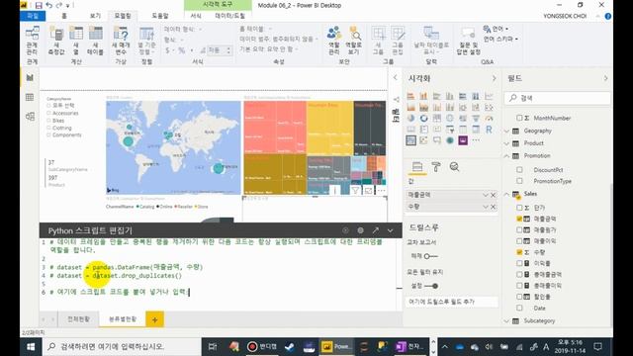
Task: Open the Analytics magnifier tab
Action: (x=455, y=167)
